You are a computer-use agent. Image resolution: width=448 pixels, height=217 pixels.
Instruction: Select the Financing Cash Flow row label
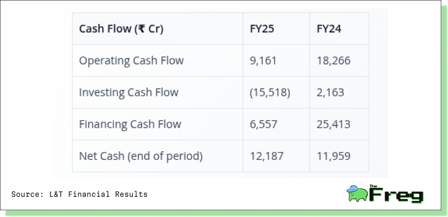(x=130, y=124)
